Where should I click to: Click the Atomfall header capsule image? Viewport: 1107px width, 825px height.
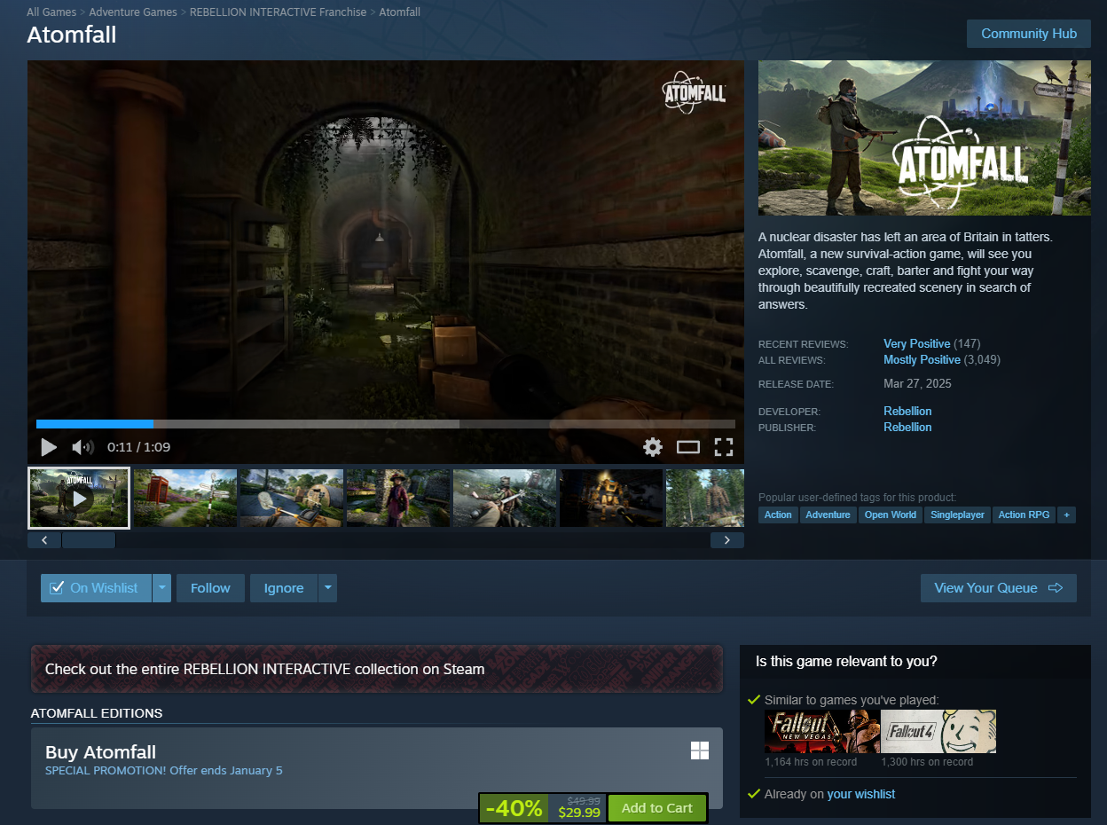pyautogui.click(x=924, y=137)
